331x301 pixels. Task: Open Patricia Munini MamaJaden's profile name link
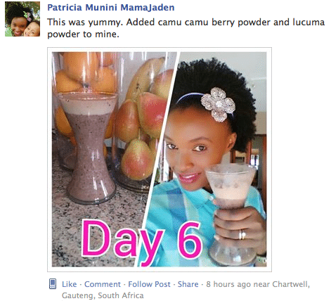pyautogui.click(x=111, y=8)
